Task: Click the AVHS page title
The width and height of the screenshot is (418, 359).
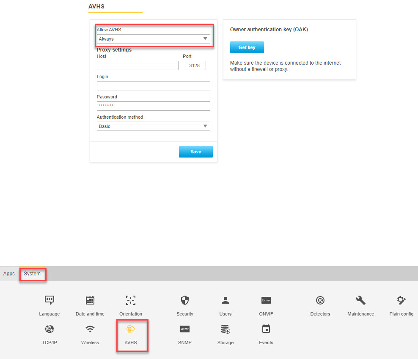Action: pyautogui.click(x=96, y=6)
